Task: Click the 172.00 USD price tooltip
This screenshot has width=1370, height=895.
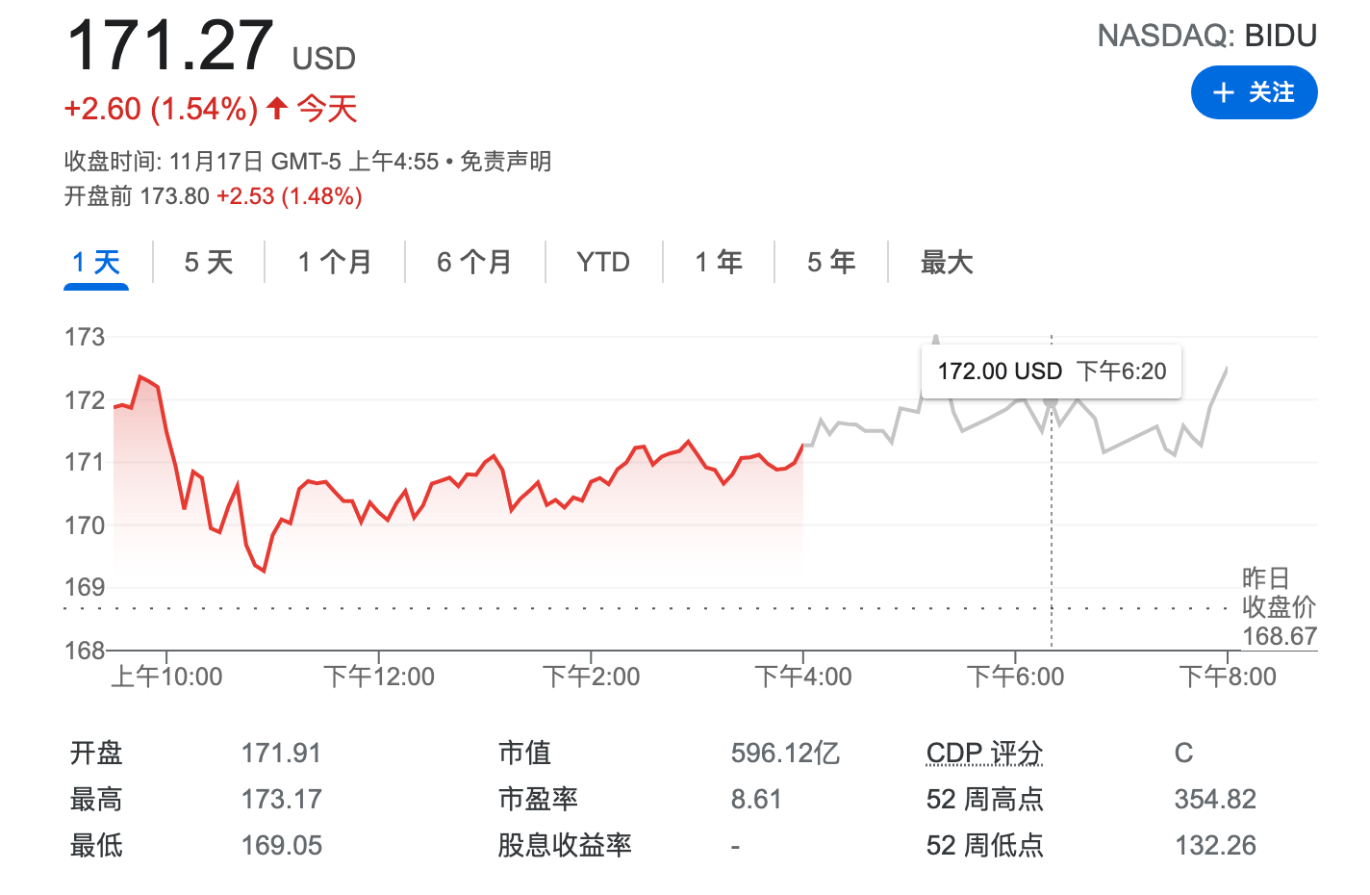Action: point(1052,371)
